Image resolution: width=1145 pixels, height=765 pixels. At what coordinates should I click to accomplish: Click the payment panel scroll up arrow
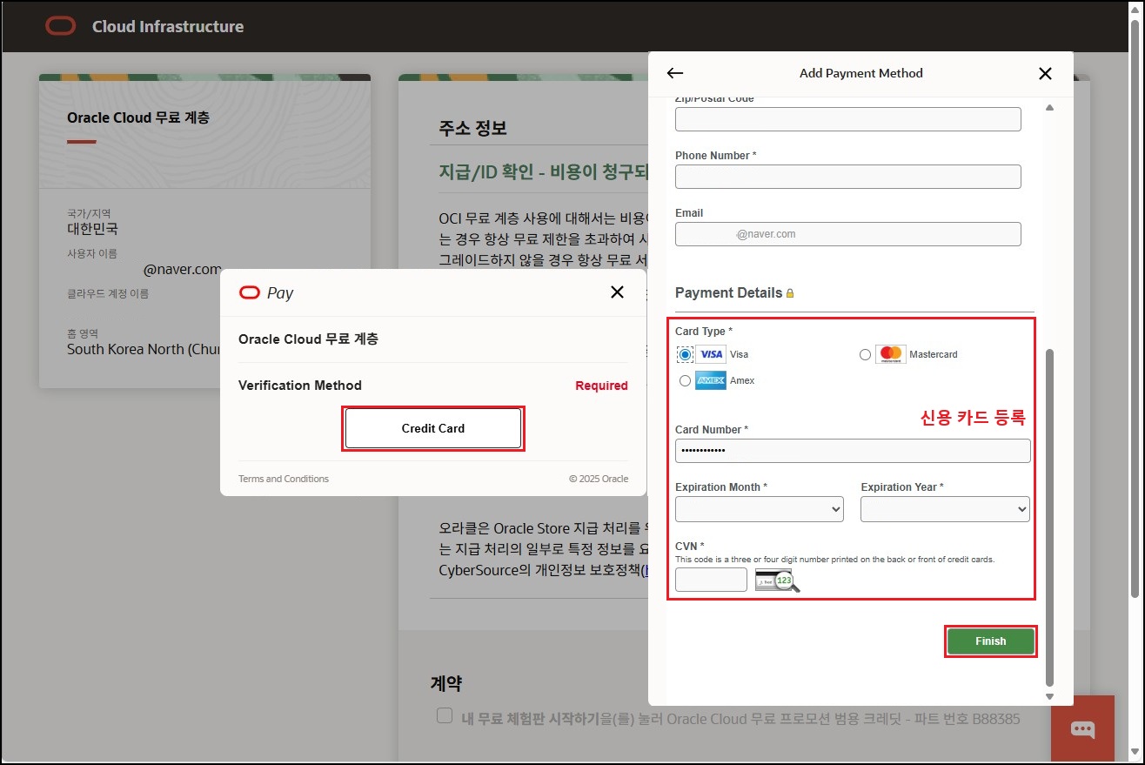pos(1048,108)
